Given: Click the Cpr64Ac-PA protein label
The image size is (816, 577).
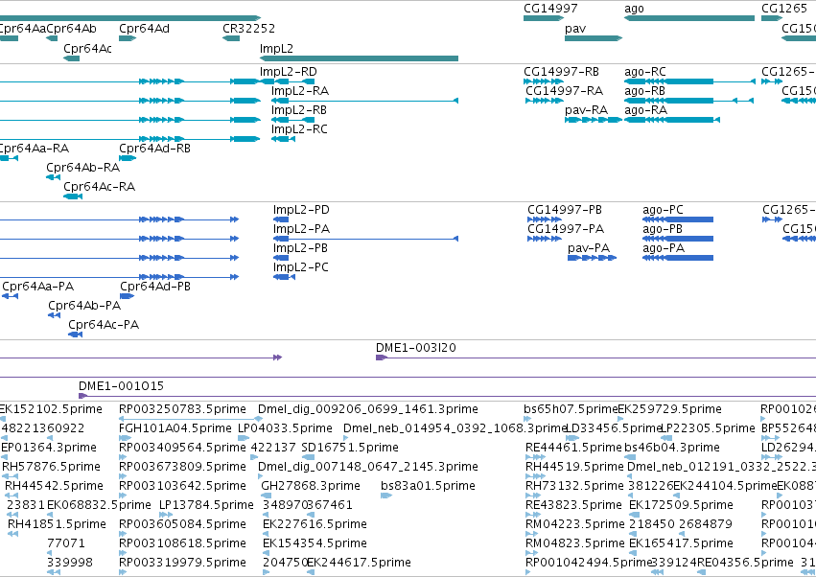Looking at the screenshot, I should (104, 325).
